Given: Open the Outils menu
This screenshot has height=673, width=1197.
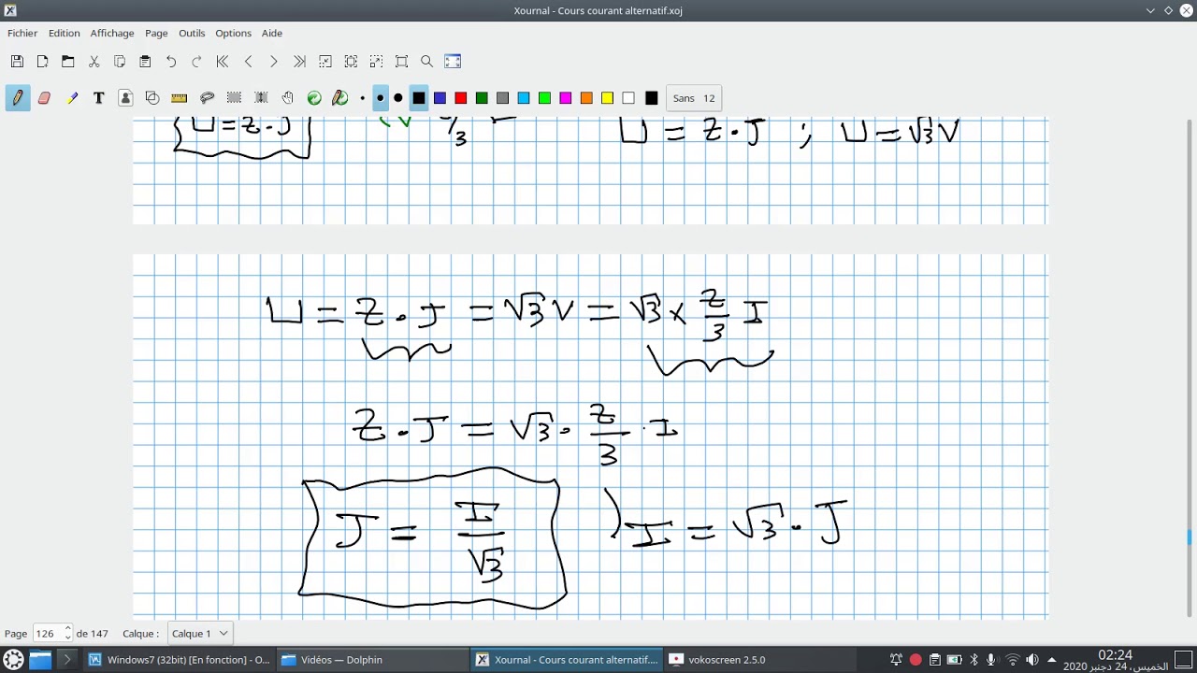Looking at the screenshot, I should (192, 33).
